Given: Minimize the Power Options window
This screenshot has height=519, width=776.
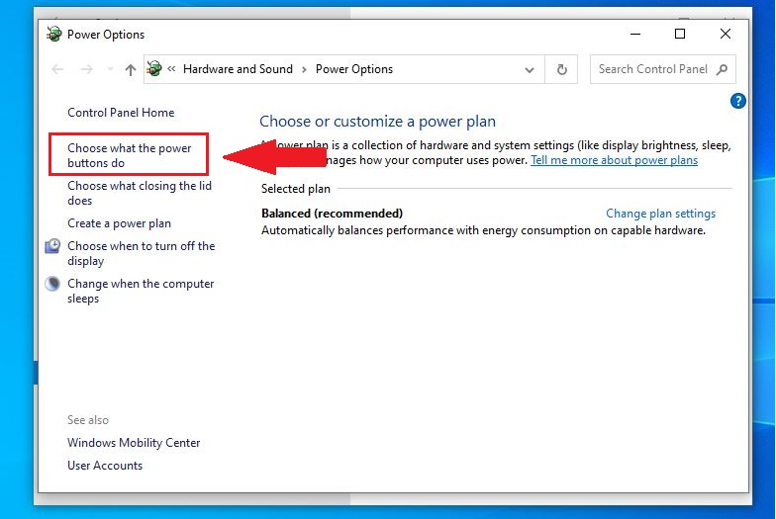Looking at the screenshot, I should [x=635, y=34].
